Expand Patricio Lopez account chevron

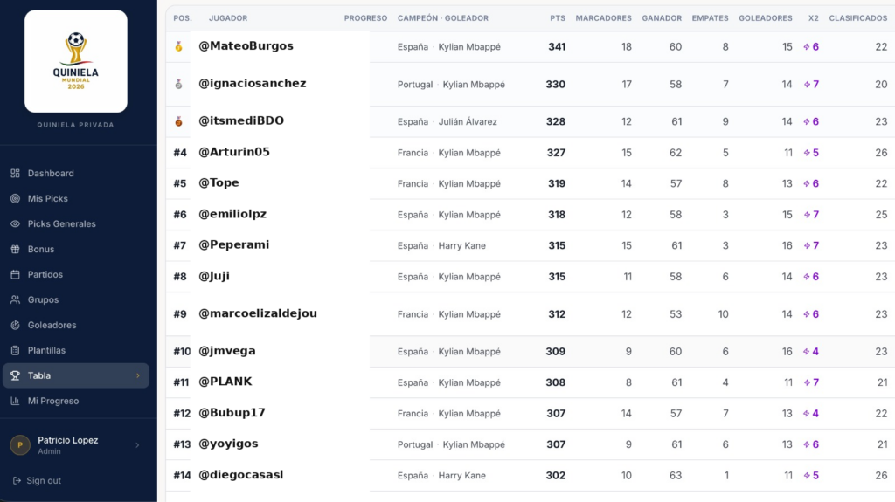pos(137,445)
